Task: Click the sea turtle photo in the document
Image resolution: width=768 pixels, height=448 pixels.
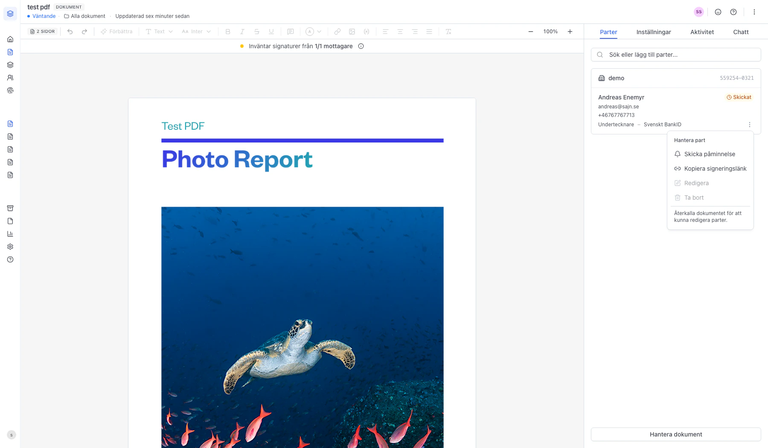Action: click(x=303, y=327)
